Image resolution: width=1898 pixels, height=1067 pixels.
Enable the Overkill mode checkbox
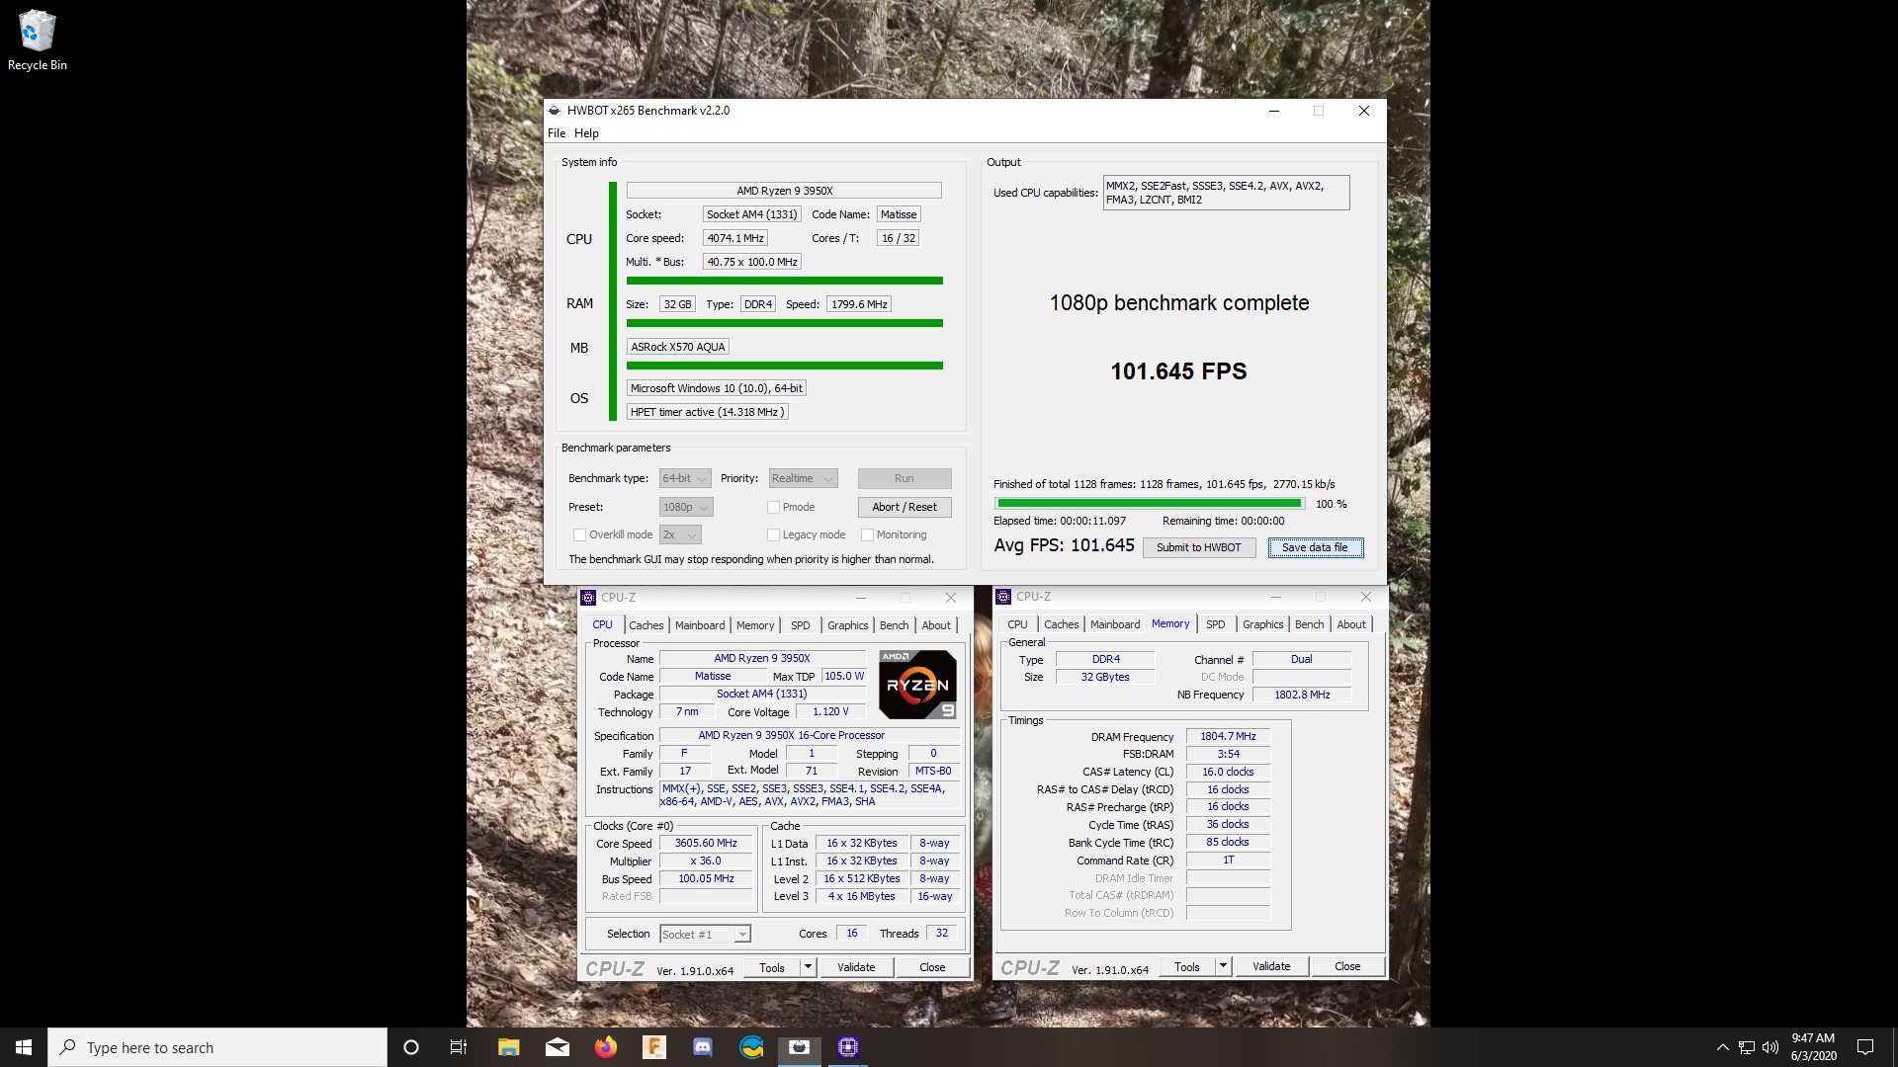point(579,534)
